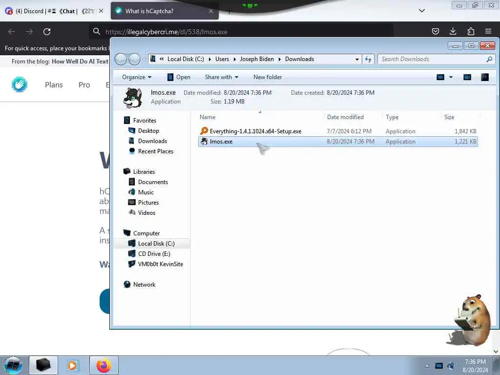Click the Pocket save icon in Firefox
The height and width of the screenshot is (375, 500).
coord(435,31)
